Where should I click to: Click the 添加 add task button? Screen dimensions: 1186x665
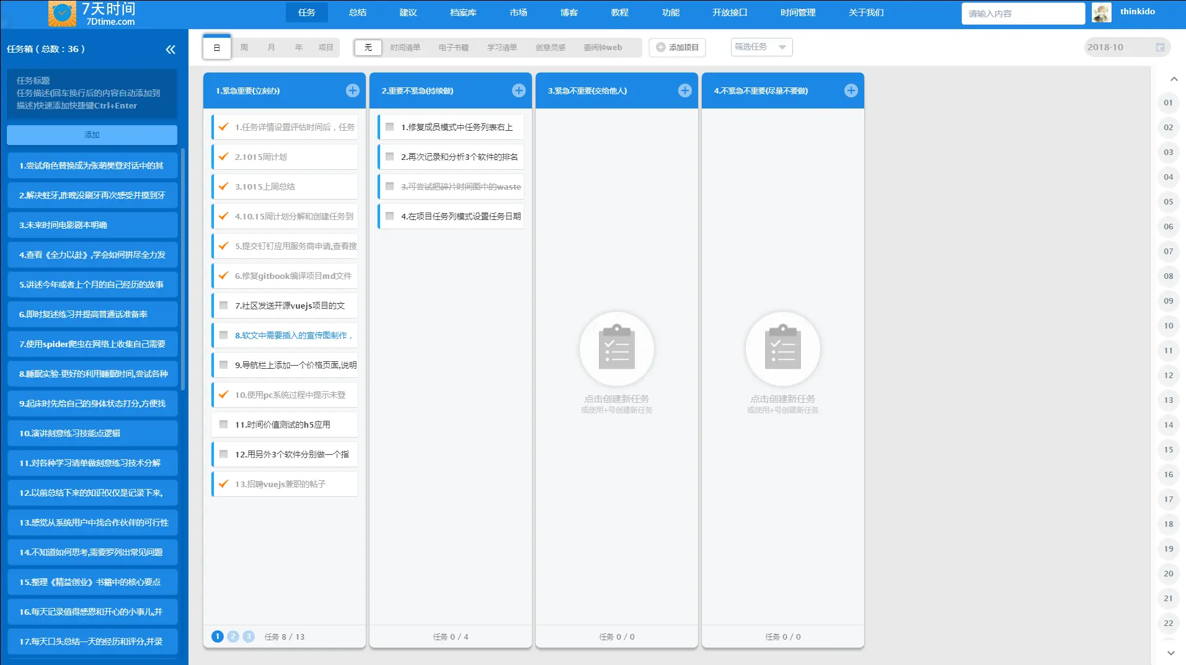click(92, 134)
